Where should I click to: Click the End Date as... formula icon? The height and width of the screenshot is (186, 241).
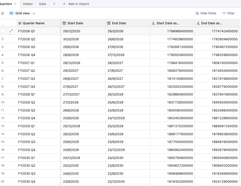[198, 23]
